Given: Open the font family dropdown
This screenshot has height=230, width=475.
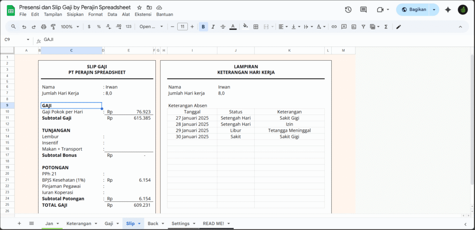Looking at the screenshot, I should (151, 26).
